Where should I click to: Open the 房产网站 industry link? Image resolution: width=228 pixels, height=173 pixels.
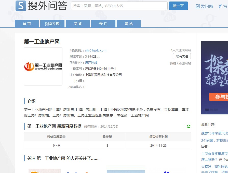[91, 63]
